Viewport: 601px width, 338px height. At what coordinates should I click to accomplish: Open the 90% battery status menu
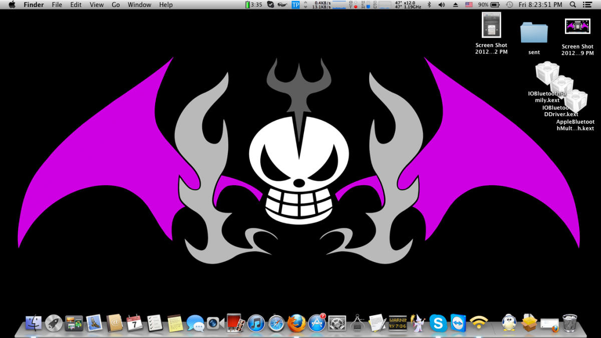[x=489, y=5]
